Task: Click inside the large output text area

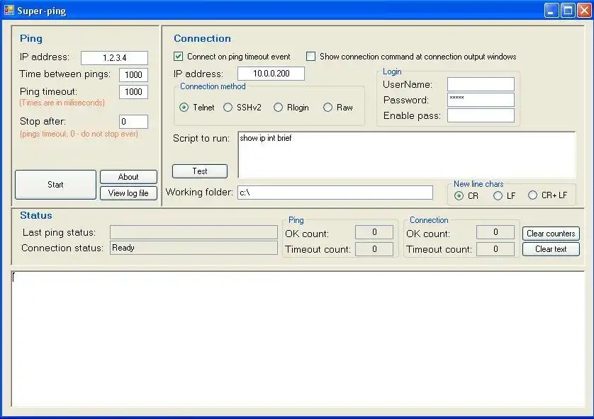Action: pos(298,339)
